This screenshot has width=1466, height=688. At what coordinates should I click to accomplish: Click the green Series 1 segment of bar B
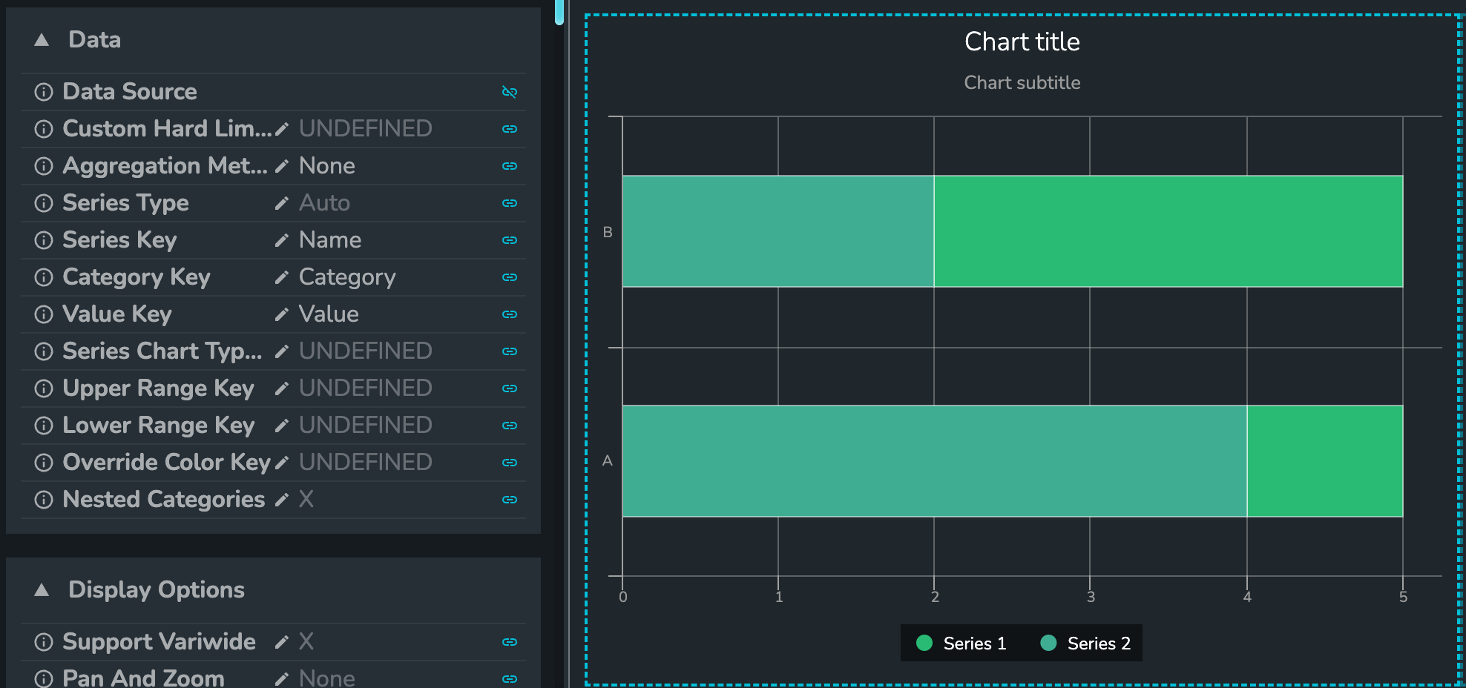[1168, 231]
